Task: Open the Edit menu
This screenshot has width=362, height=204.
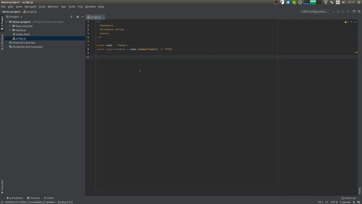Action: click(x=11, y=7)
